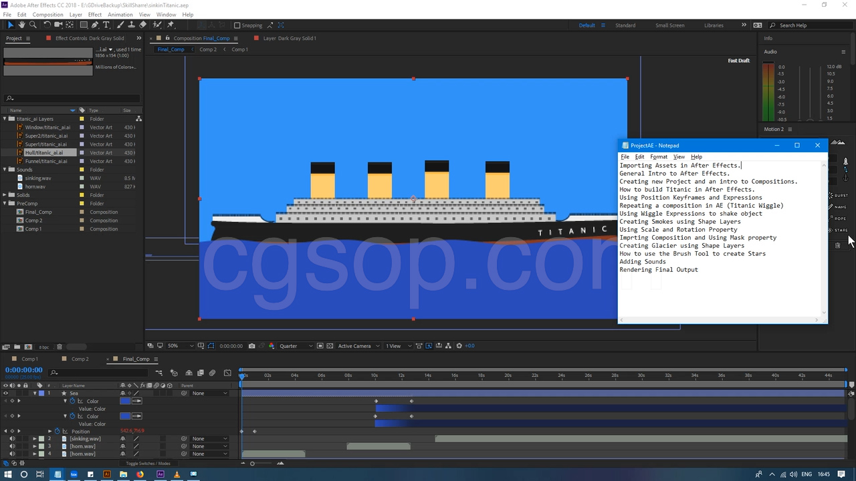Expand the Position property row
The height and width of the screenshot is (481, 856).
49,432
